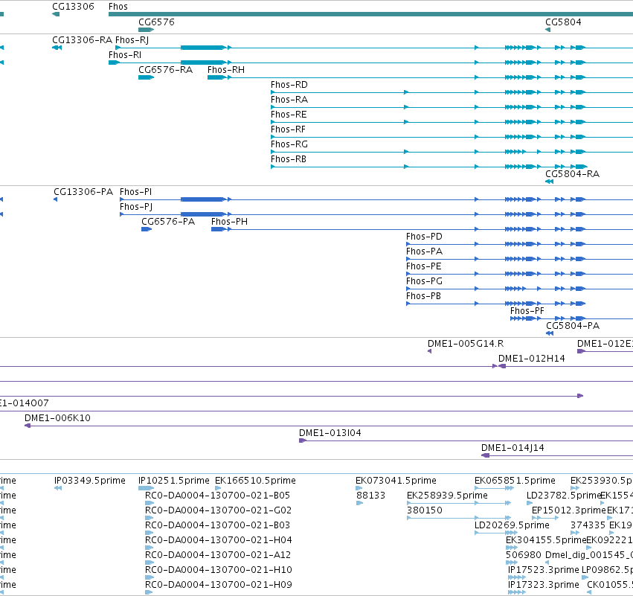The width and height of the screenshot is (633, 596).
Task: Pick transcript label Fhos-RE
Action: click(289, 115)
